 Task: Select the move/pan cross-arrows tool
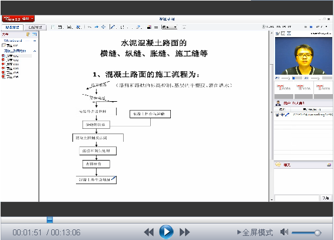pyautogui.click(x=104, y=27)
